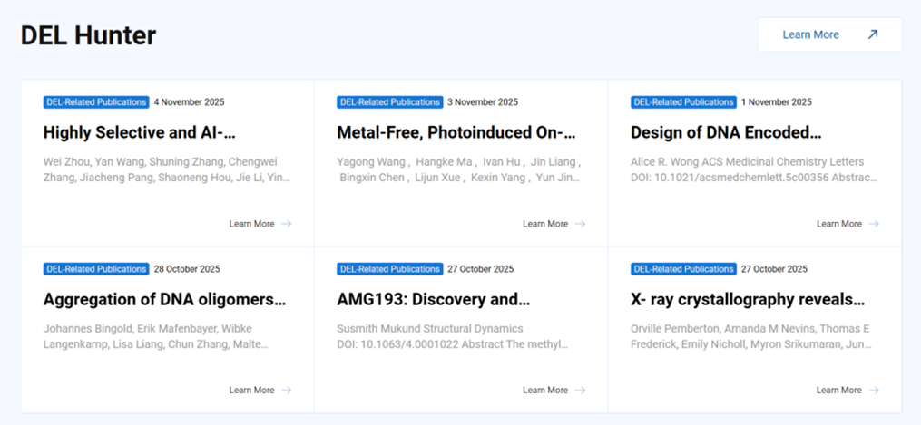
Task: Select DEL-Related Publications tag dated 1 November 2025
Action: click(683, 102)
